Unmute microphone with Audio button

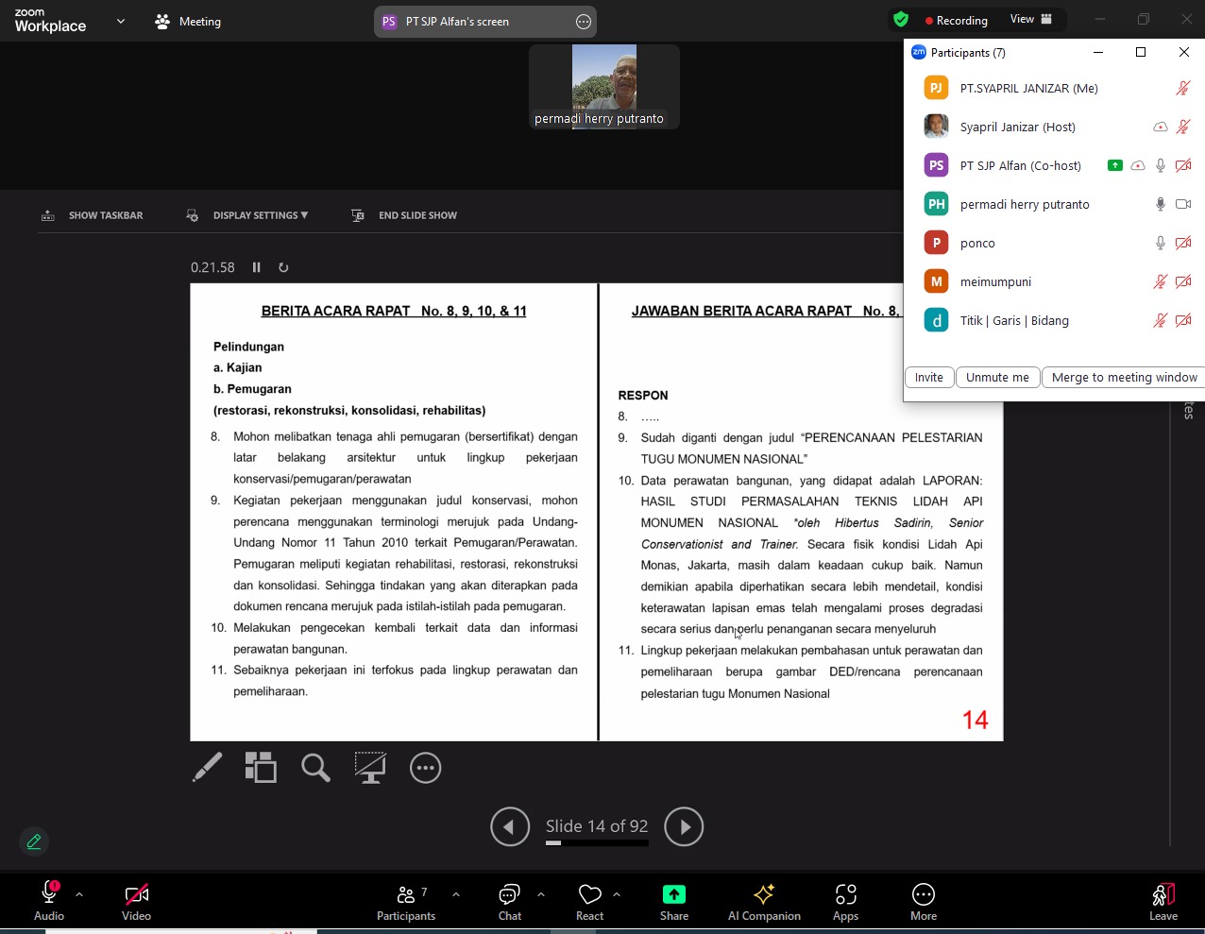pos(49,902)
